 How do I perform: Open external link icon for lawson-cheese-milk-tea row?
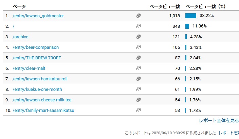pyautogui.click(x=139, y=100)
